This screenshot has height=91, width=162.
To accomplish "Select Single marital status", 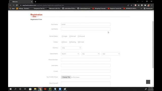I will pyautogui.click(x=63, y=36).
